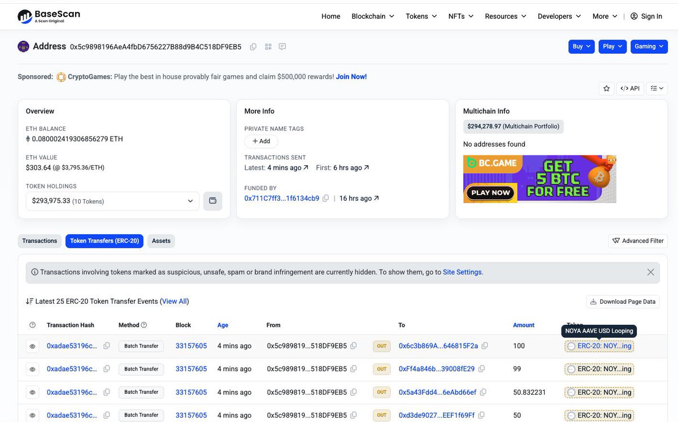Copy the address with the copy icon in the Address header
This screenshot has height=422, width=678.
tap(253, 46)
